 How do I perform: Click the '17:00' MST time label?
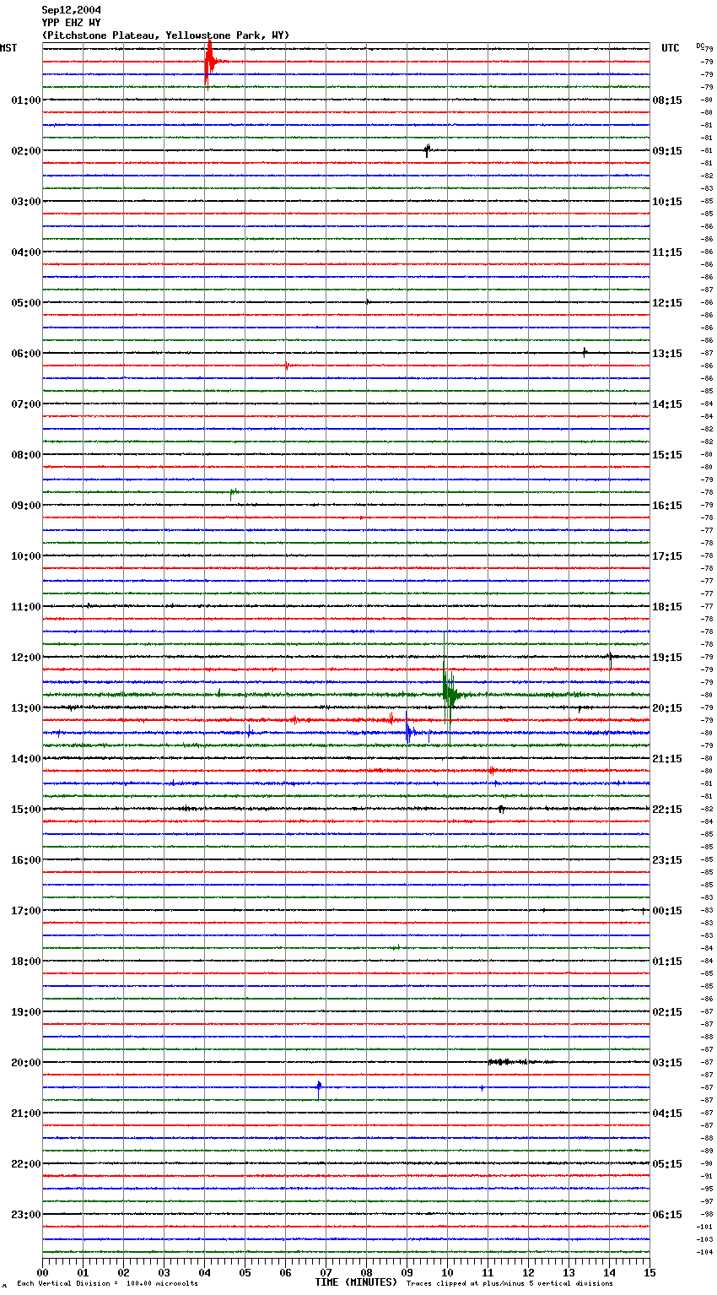click(26, 911)
